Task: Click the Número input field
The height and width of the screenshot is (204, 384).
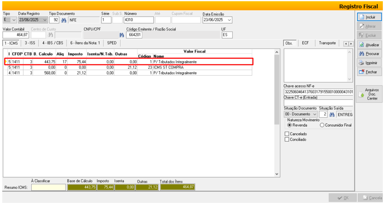Action: click(139, 20)
